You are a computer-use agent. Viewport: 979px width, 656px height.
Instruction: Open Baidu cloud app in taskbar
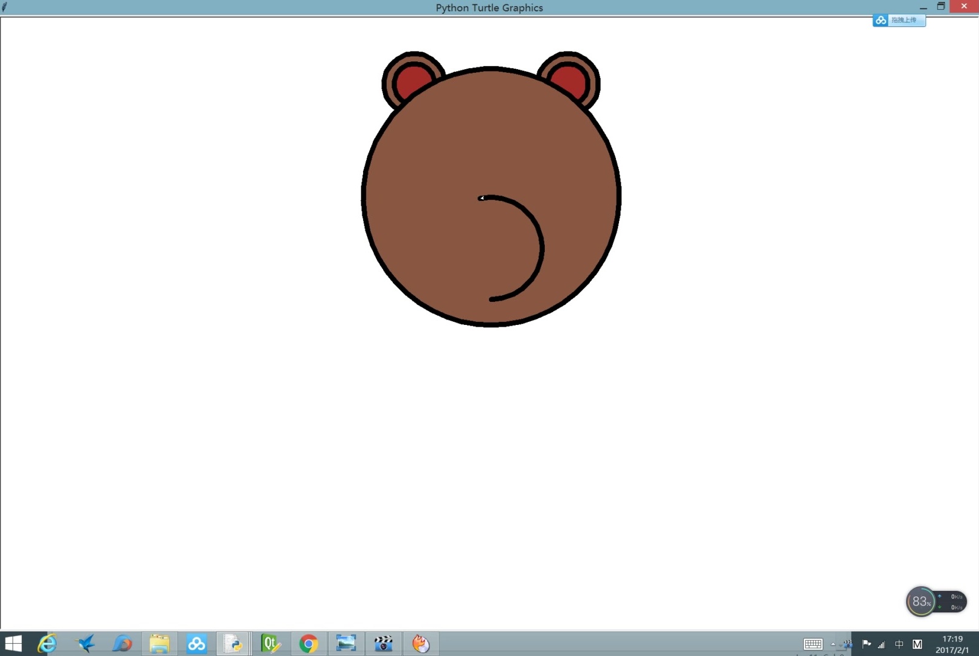pos(196,643)
